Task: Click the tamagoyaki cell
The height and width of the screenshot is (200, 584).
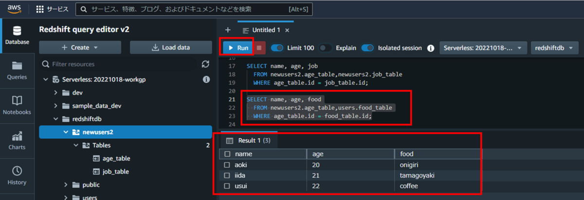Action: 438,175
